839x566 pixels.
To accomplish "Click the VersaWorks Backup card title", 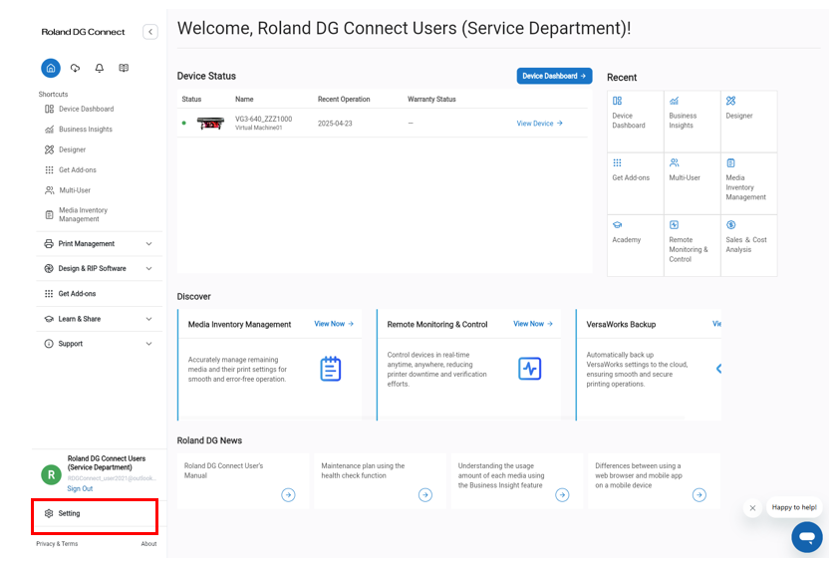I will click(621, 325).
